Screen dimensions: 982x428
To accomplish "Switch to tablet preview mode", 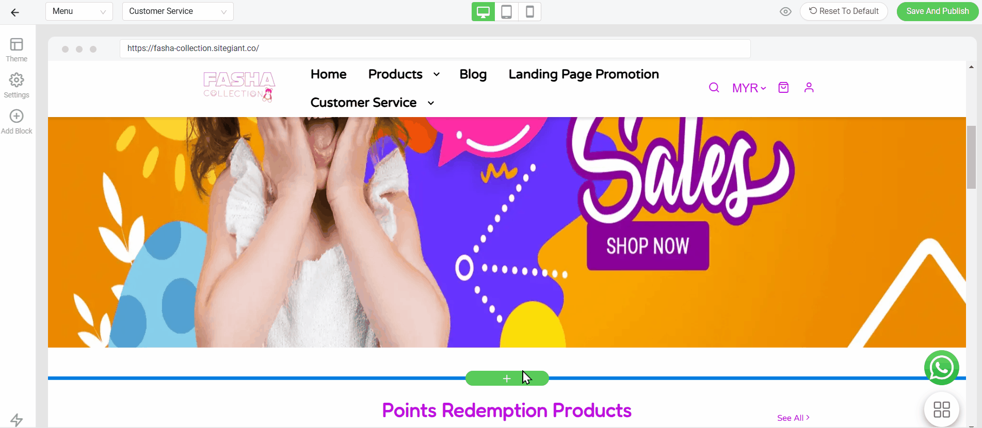I will pyautogui.click(x=507, y=11).
